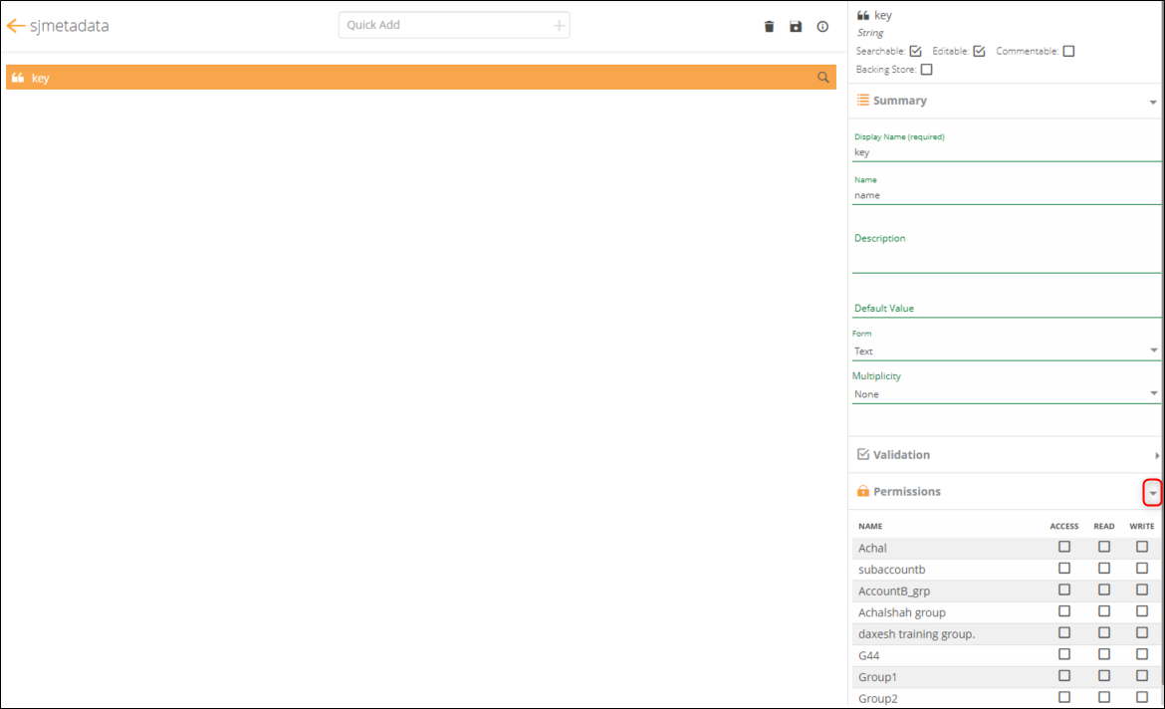Check Read permission for Group2
The height and width of the screenshot is (709, 1165).
click(1104, 697)
